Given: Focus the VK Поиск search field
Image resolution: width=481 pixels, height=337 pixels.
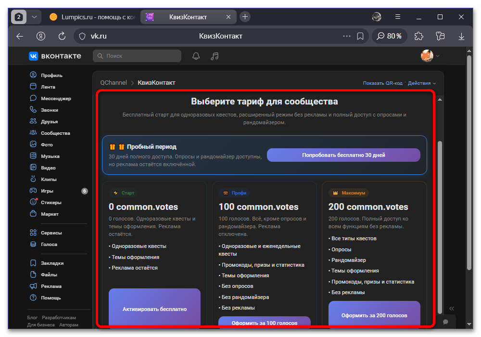Looking at the screenshot, I should click(137, 56).
